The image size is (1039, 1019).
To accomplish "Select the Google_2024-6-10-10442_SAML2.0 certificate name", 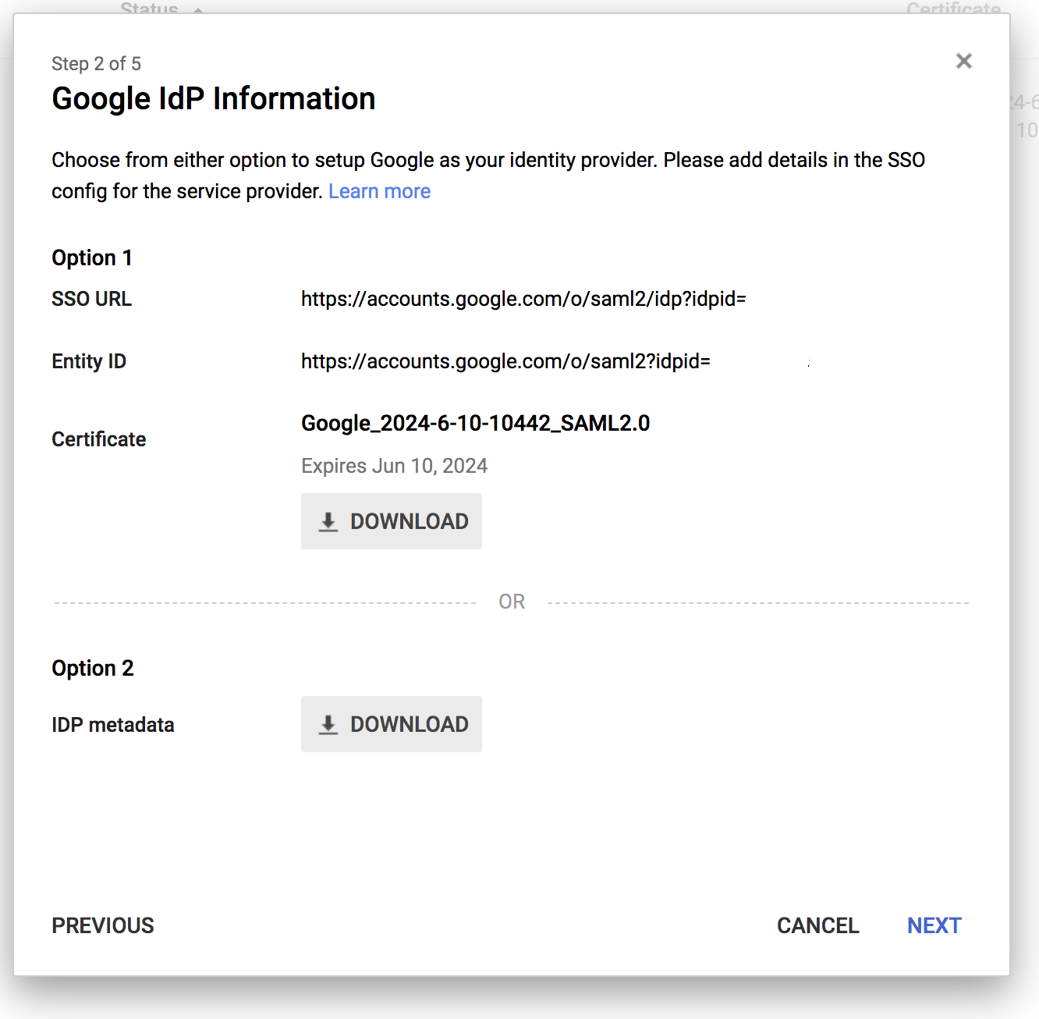I will (475, 423).
